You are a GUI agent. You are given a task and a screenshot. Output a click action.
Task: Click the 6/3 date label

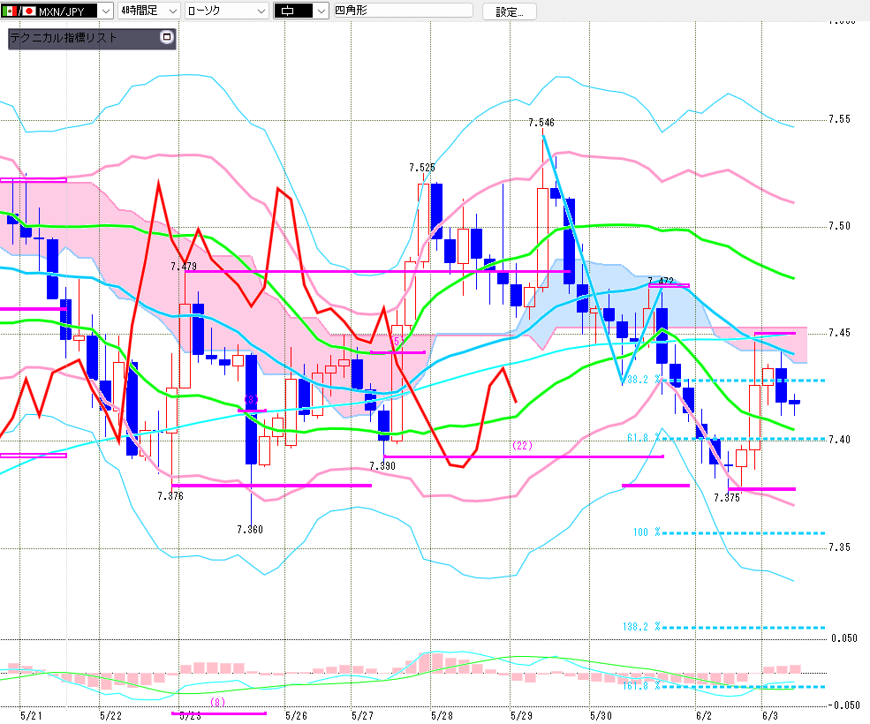pyautogui.click(x=770, y=716)
